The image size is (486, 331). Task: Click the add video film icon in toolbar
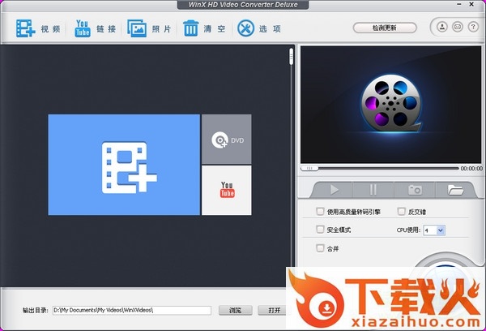point(25,28)
